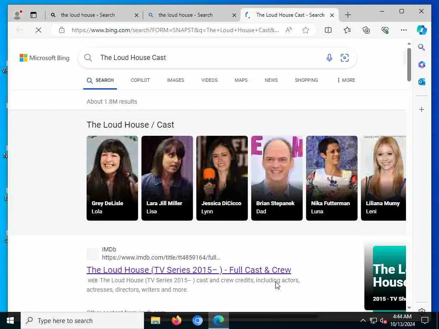This screenshot has width=439, height=329.
Task: Switch to second 'the loud house - Search' tab
Action: coord(192,15)
